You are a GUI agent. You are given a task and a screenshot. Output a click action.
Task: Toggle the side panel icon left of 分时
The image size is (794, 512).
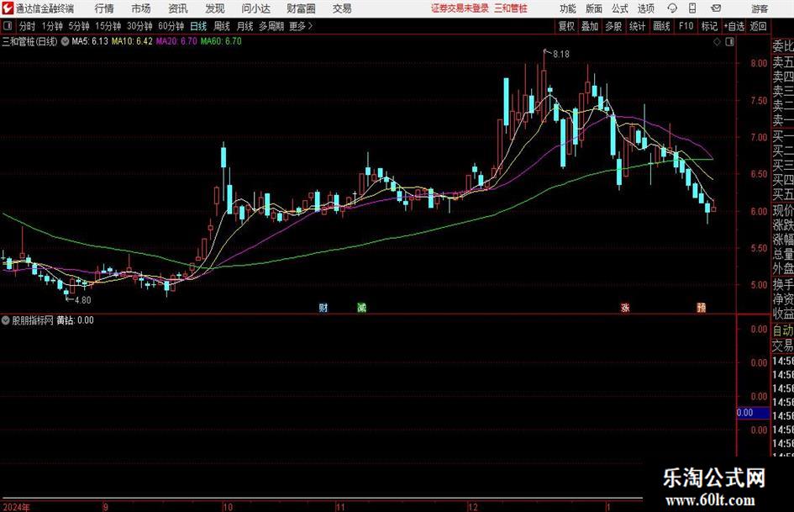tap(8, 26)
